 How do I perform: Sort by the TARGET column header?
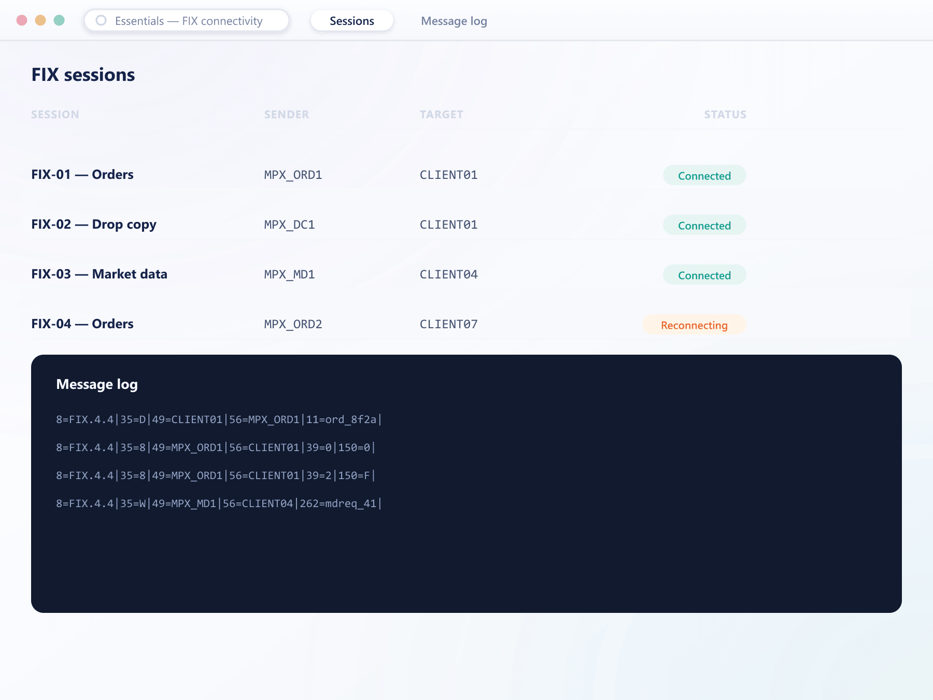click(x=442, y=115)
